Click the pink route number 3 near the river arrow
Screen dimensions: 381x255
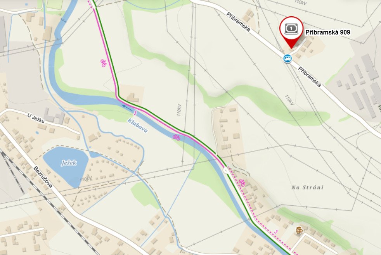point(135,113)
